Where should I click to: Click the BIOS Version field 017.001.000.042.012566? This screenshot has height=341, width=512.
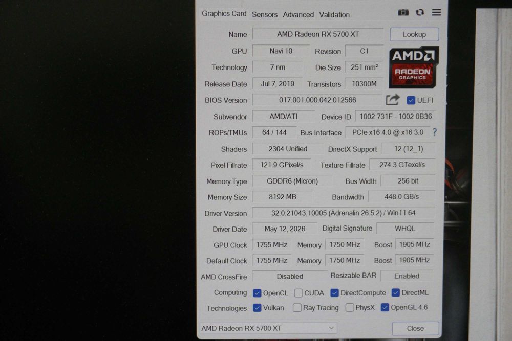317,100
